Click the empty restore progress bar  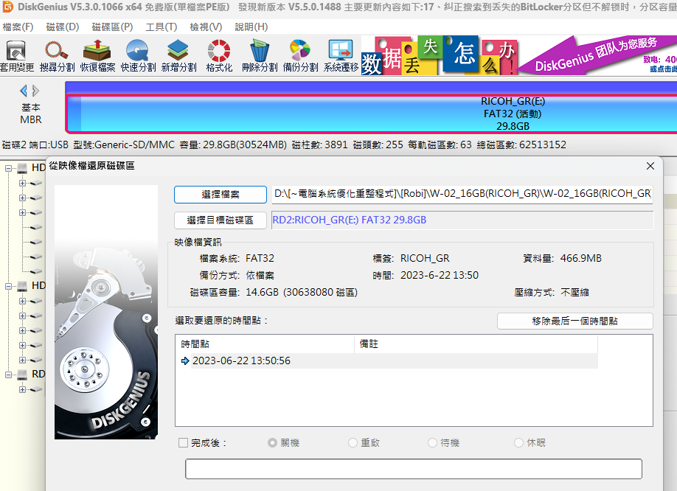(x=414, y=469)
